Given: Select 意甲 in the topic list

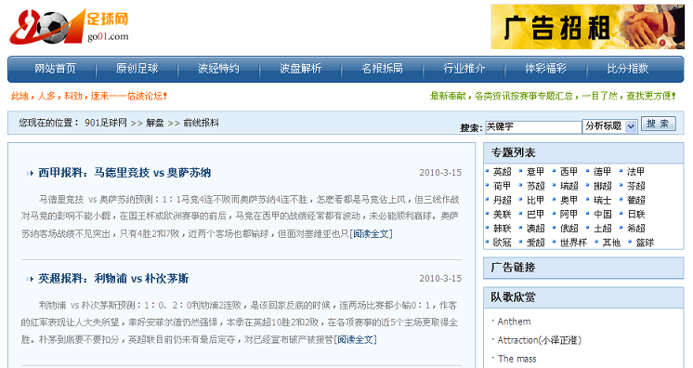Looking at the screenshot, I should (x=536, y=172).
